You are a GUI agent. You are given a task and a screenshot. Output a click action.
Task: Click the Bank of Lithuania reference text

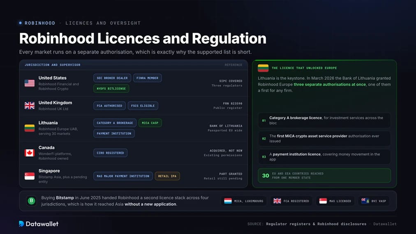point(226,126)
